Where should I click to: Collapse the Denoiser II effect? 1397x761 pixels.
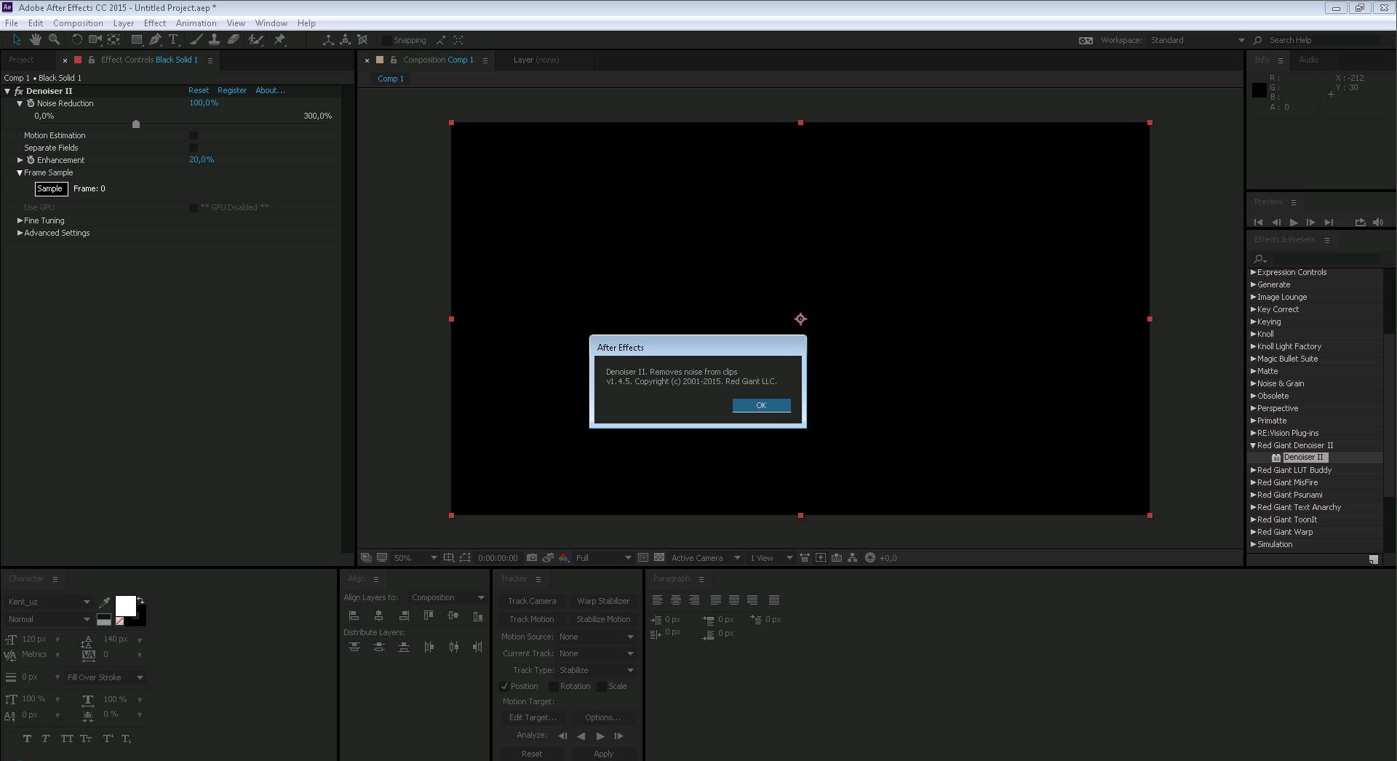click(7, 91)
